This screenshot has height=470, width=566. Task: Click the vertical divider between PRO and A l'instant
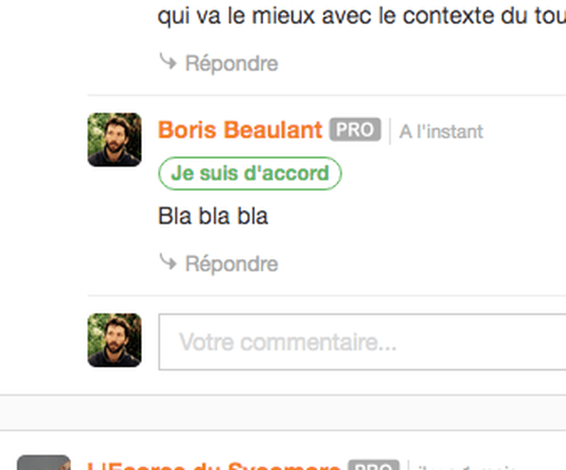[x=390, y=131]
